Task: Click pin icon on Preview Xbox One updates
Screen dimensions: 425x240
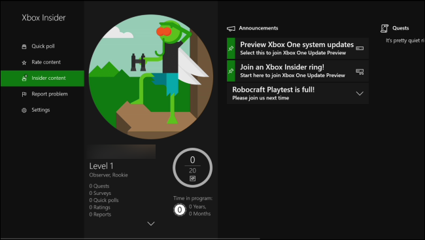Action: [231, 48]
